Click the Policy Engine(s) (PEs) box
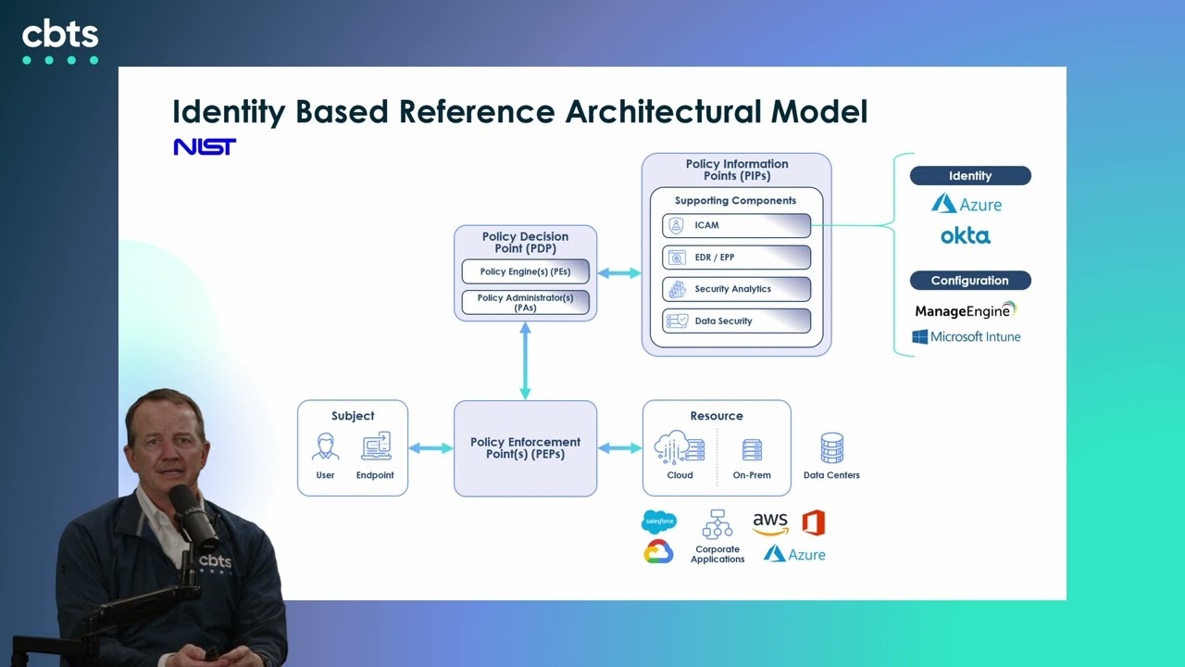Image resolution: width=1185 pixels, height=667 pixels. (x=525, y=271)
